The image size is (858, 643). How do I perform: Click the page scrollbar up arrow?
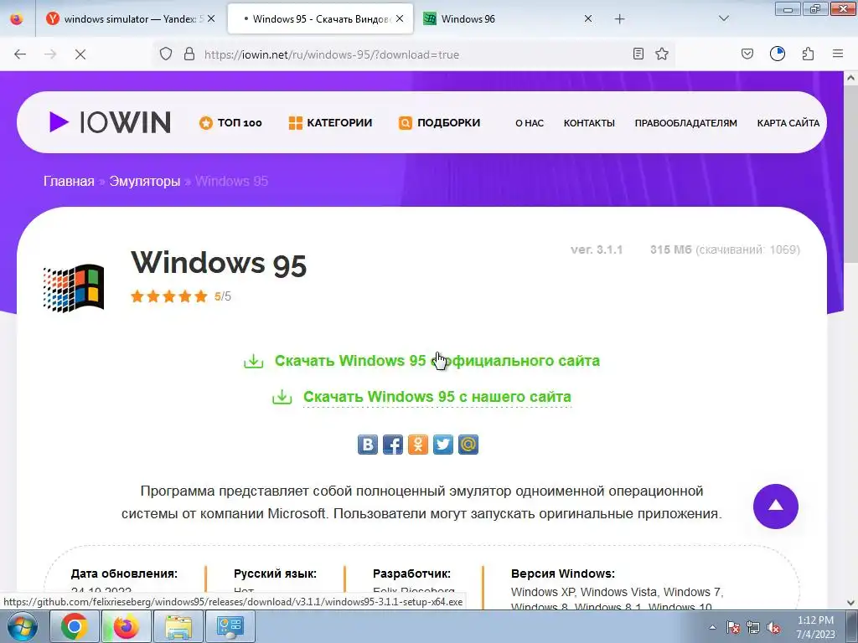pyautogui.click(x=851, y=78)
